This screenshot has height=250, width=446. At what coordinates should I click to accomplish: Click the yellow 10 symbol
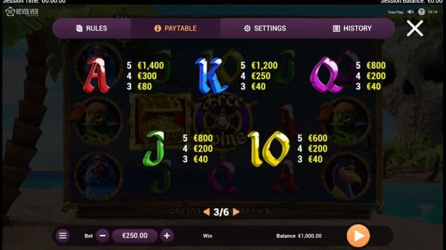tap(269, 149)
